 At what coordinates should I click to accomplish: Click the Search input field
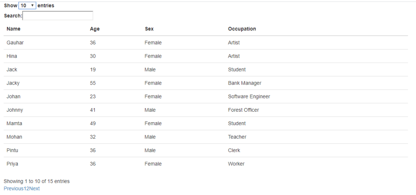(x=58, y=15)
